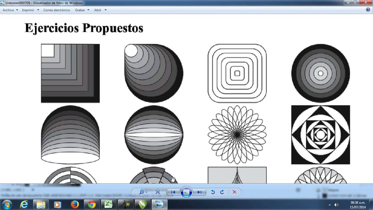
Task: Open the volume speaker icon
Action: (x=336, y=205)
